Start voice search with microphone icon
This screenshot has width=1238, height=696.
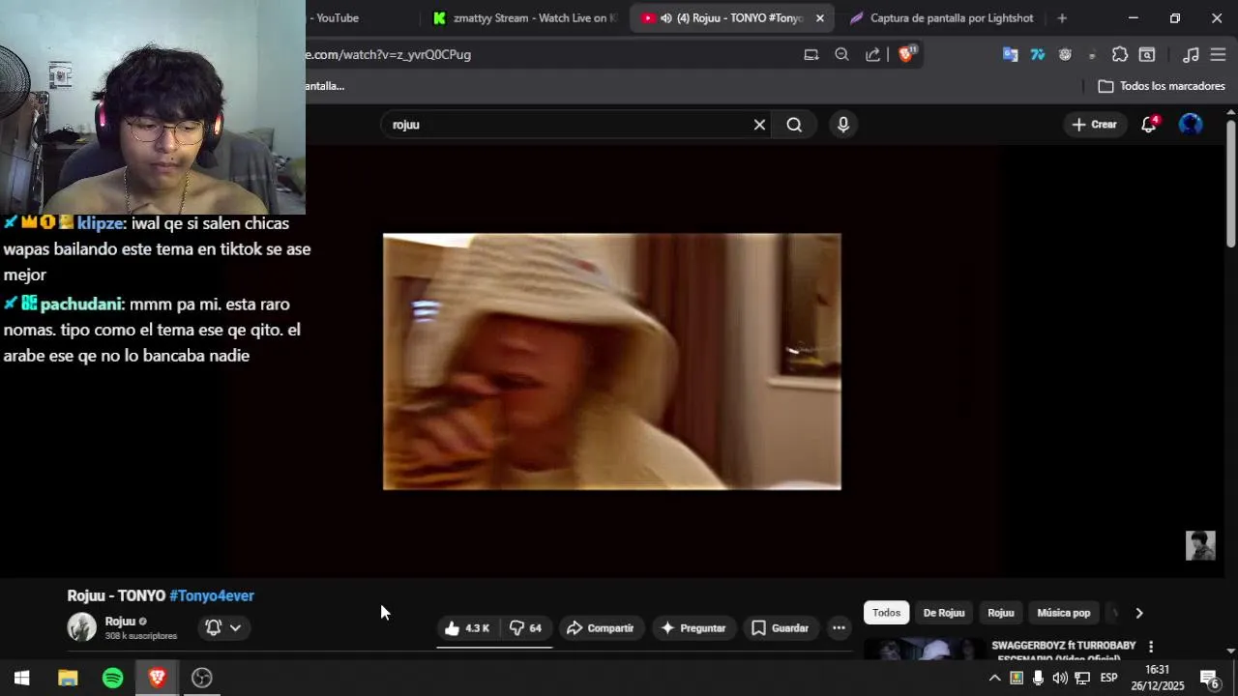point(843,125)
